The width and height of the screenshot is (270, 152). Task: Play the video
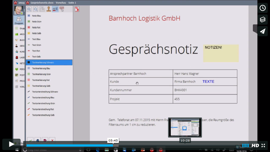pos(11,144)
